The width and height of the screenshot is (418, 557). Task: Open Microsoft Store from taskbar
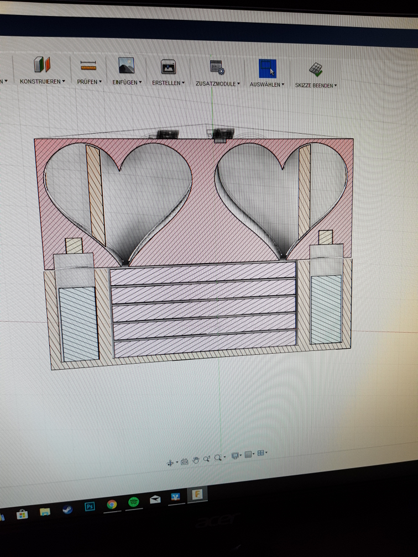coord(22,514)
